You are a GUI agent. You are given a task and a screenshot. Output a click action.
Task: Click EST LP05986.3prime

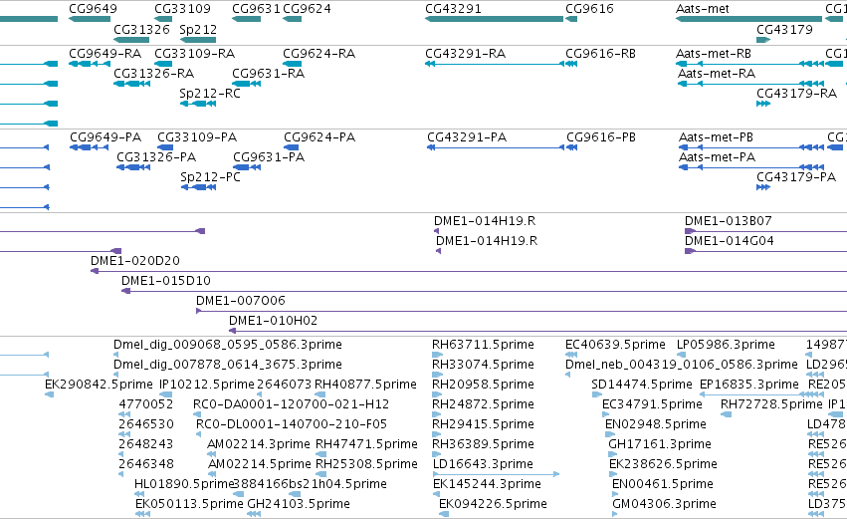pos(726,345)
